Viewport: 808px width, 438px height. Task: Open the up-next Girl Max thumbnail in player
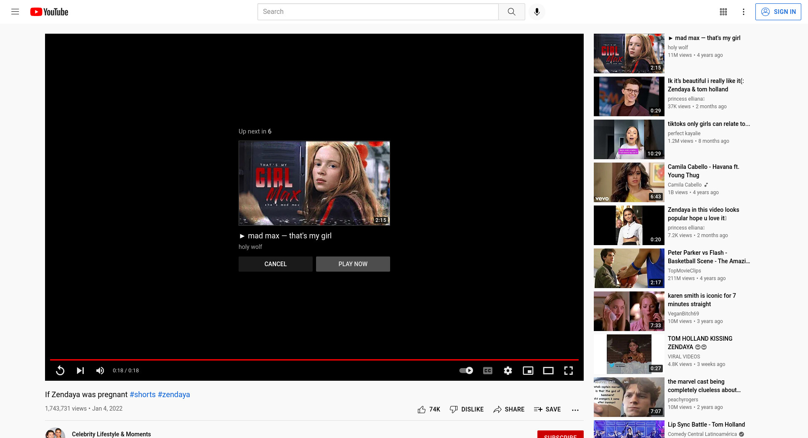click(x=314, y=183)
